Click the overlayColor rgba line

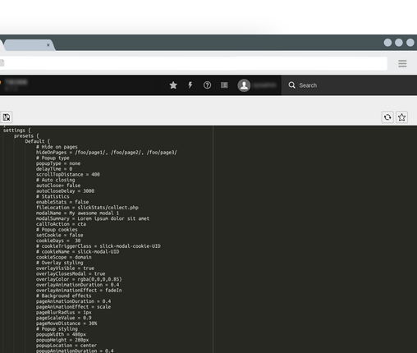tap(79, 279)
